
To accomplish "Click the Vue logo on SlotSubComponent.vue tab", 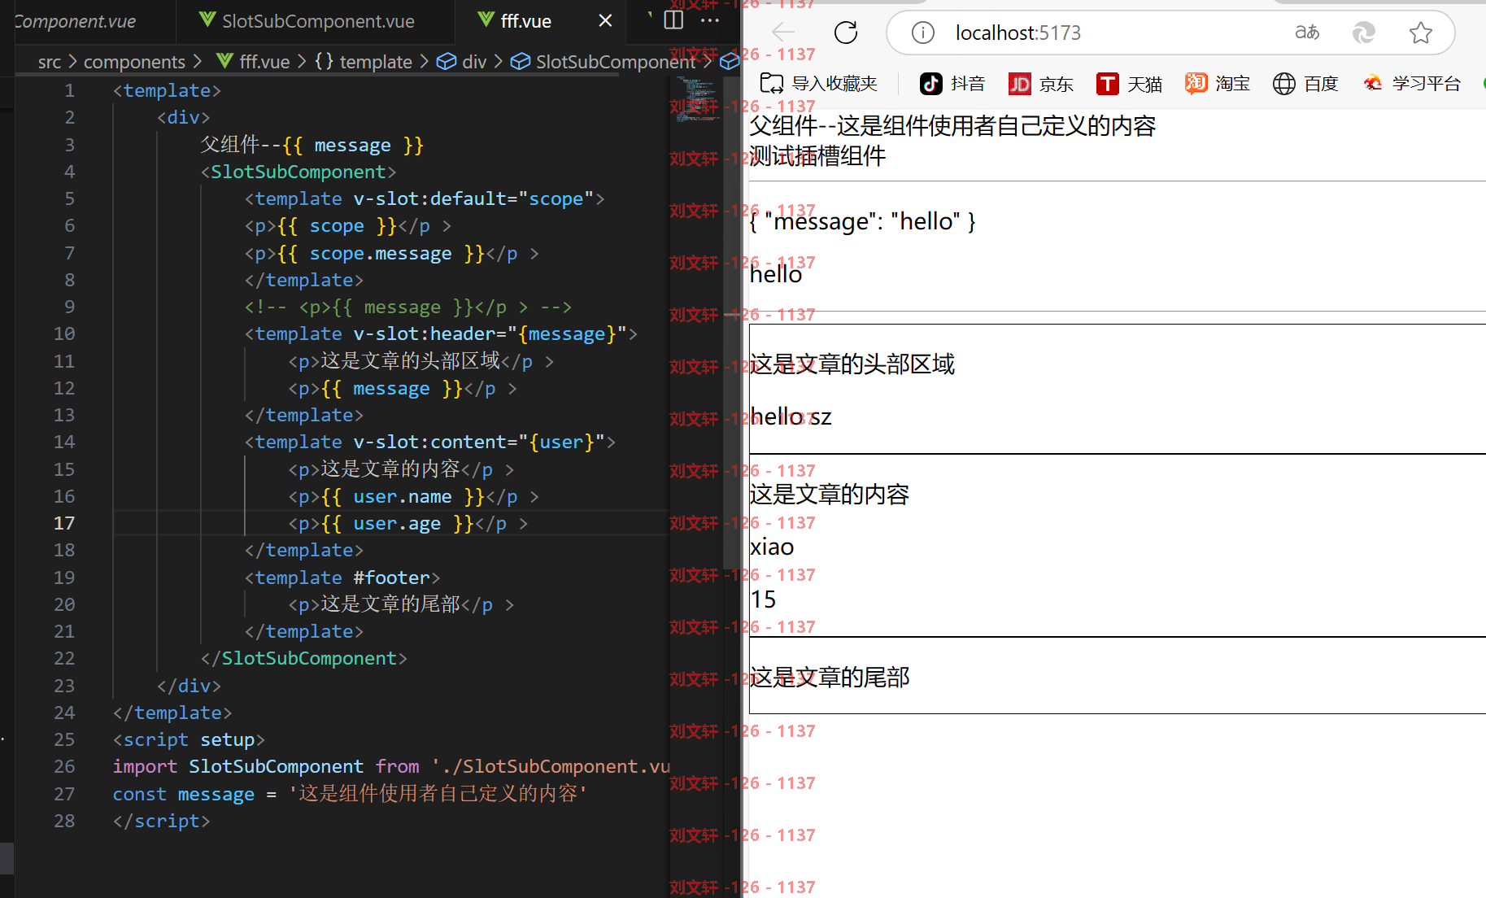I will pos(207,20).
